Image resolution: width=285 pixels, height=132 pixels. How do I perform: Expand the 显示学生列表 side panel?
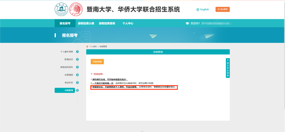[x=228, y=68]
